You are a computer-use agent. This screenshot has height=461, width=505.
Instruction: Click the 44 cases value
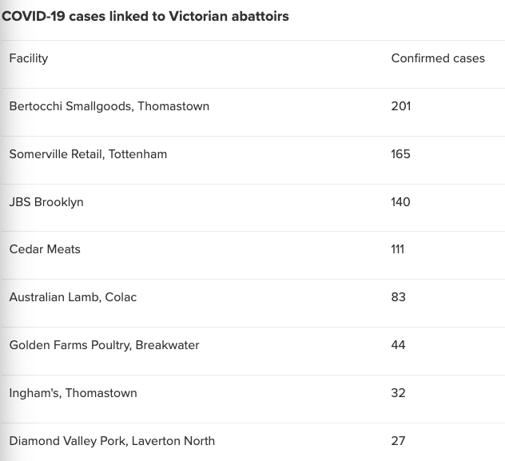[399, 345]
